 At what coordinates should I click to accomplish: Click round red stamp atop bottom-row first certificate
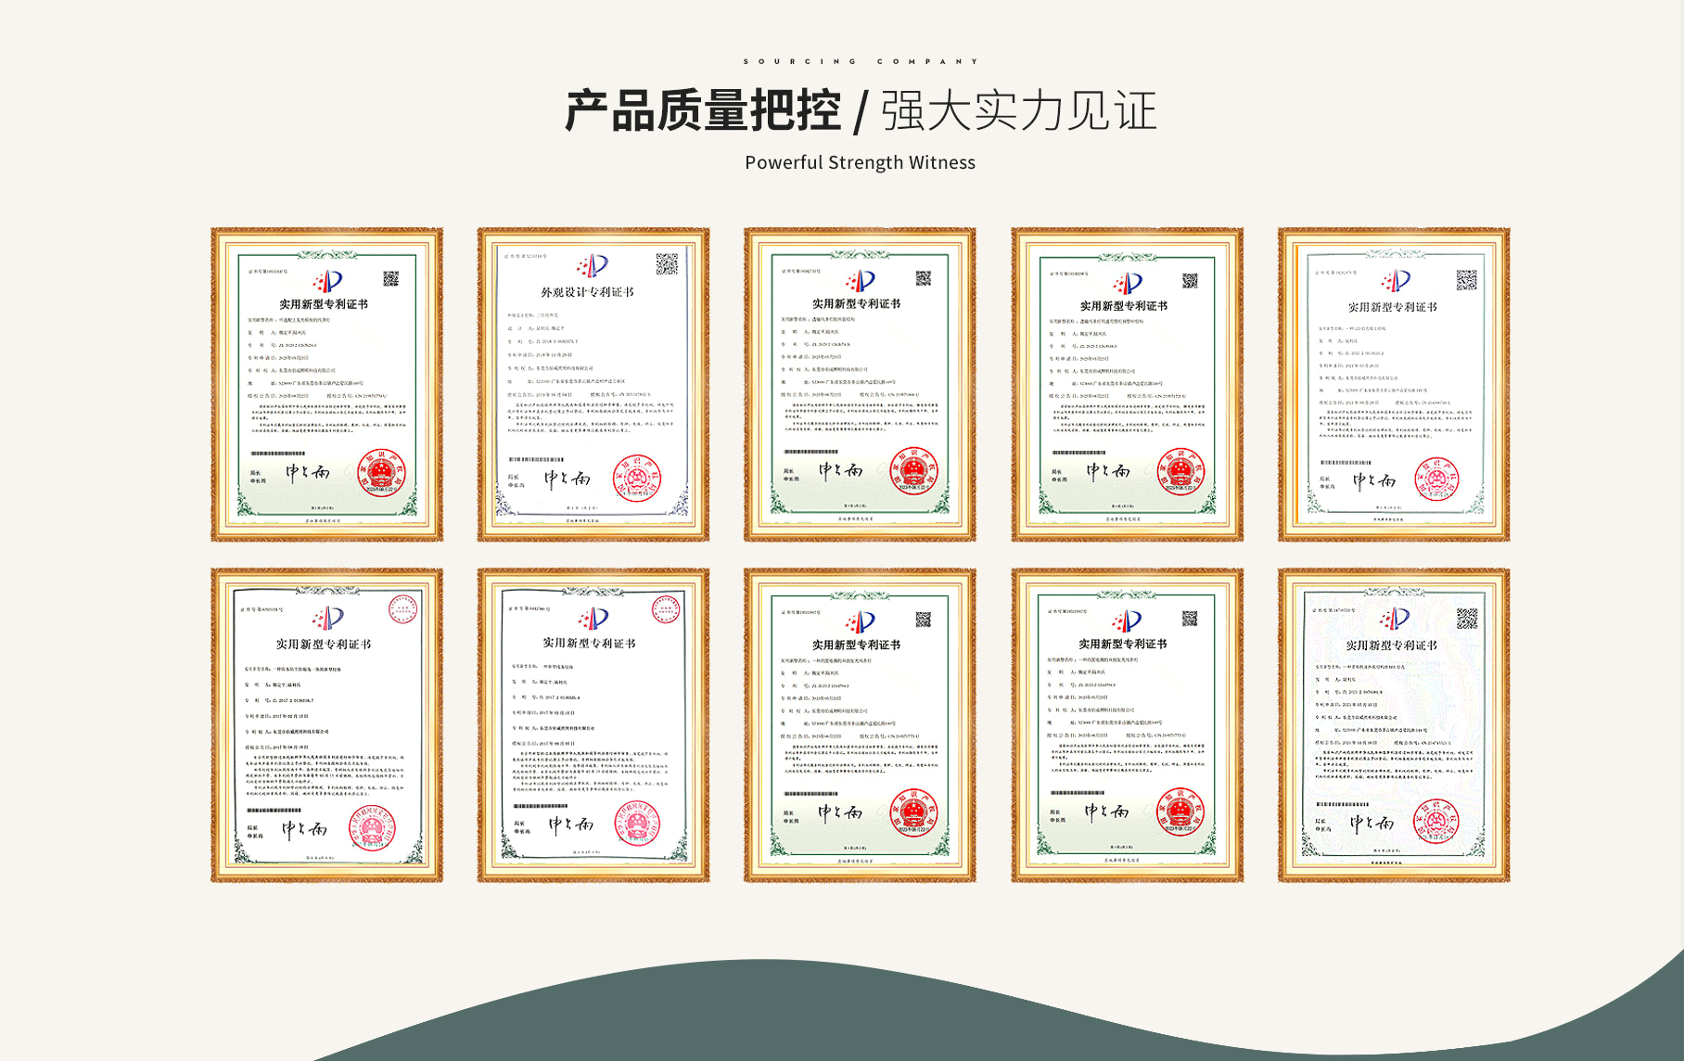pos(402,609)
